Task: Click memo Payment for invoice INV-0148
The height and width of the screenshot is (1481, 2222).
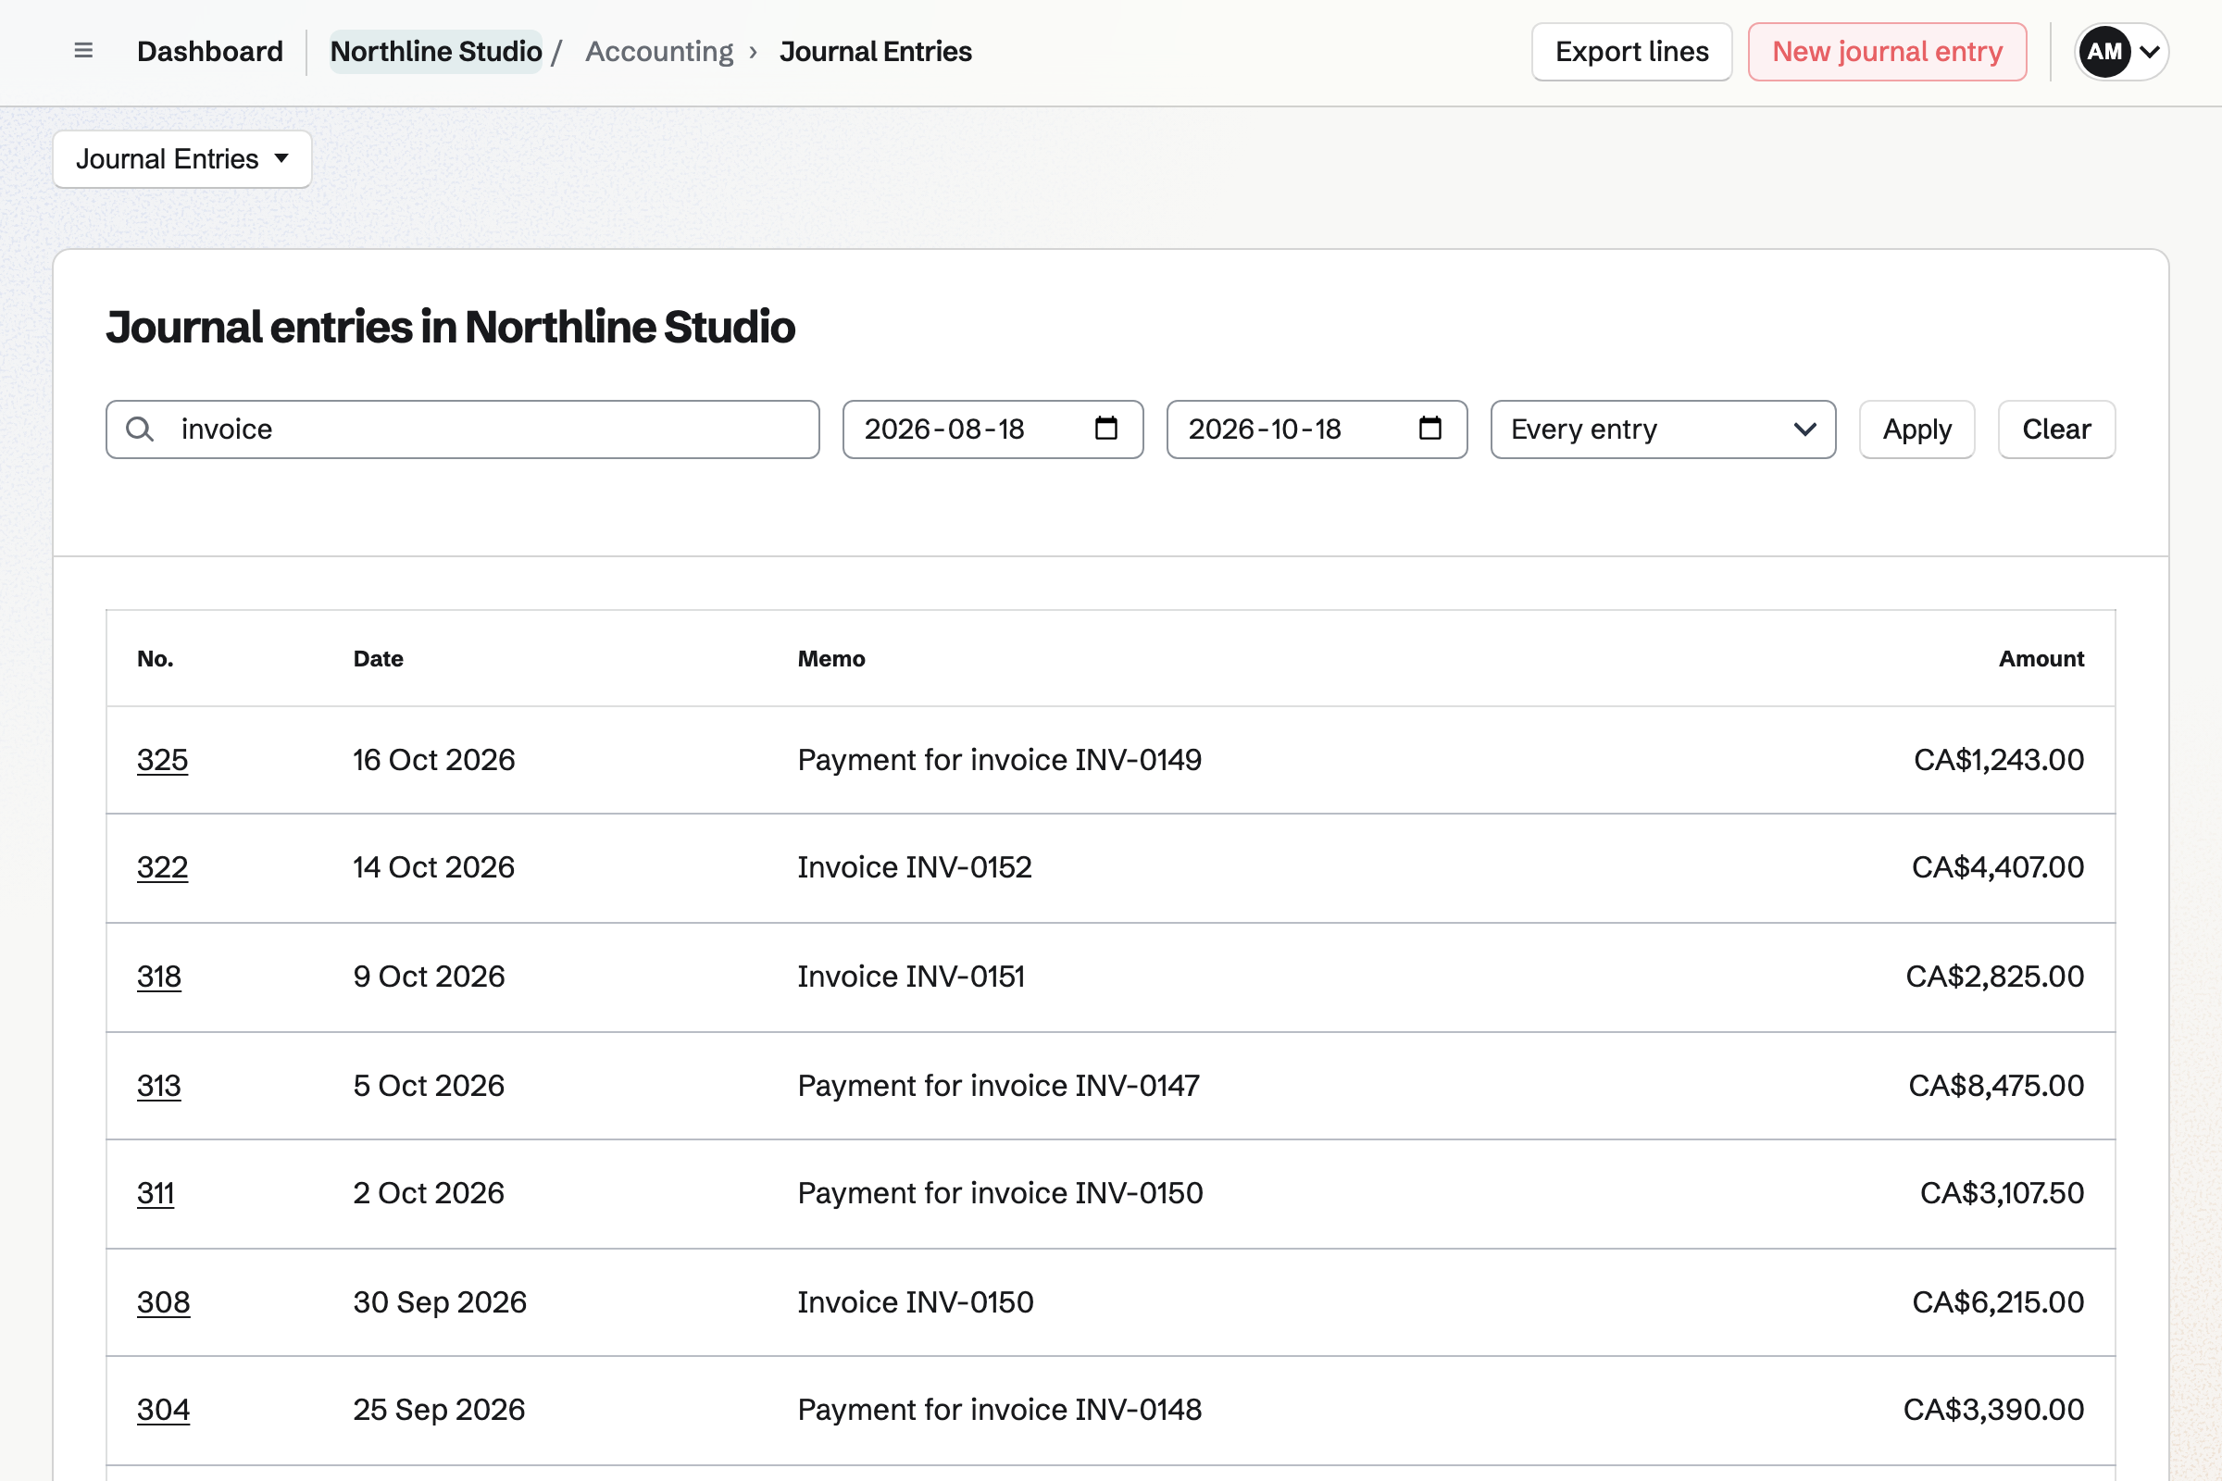Action: (x=1000, y=1410)
